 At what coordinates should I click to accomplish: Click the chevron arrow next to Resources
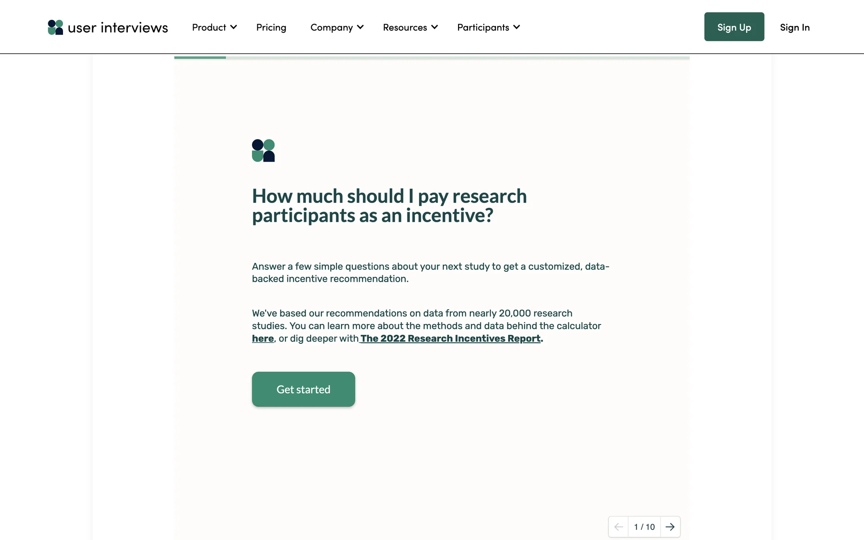pos(434,27)
